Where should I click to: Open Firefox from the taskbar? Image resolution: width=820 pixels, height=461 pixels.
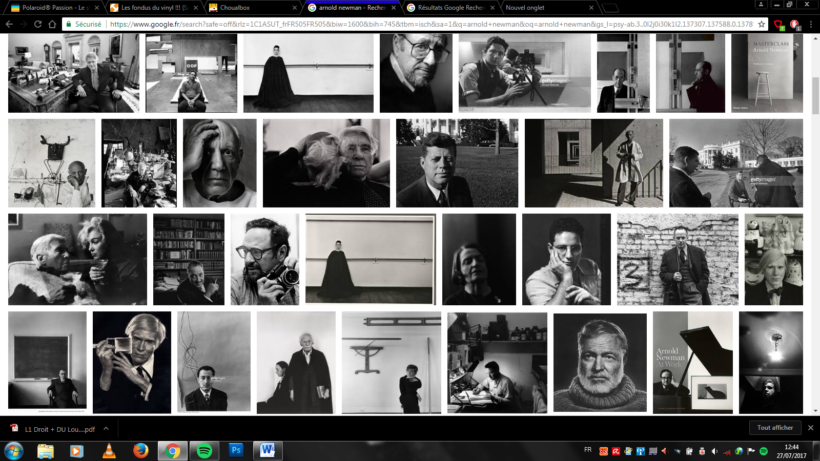coord(140,451)
